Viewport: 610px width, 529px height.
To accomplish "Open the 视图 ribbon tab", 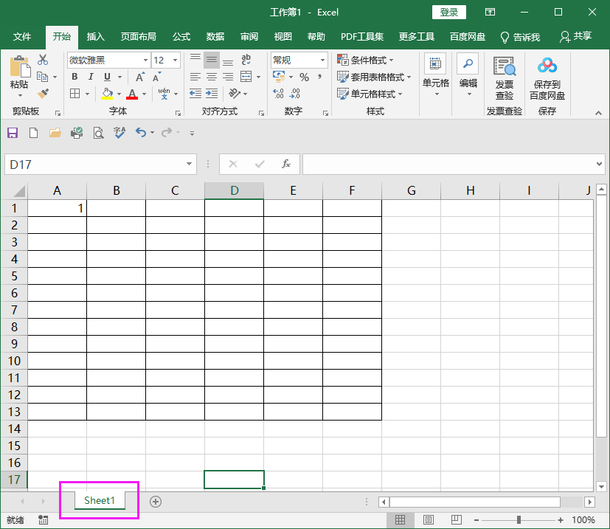I will point(283,36).
